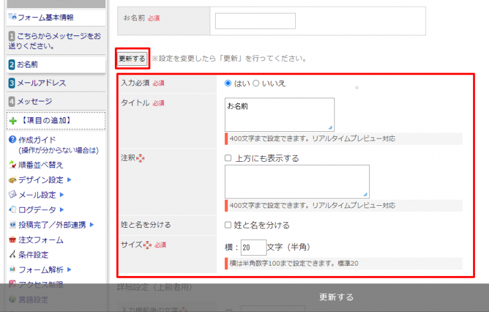Select the いいえ radio button

[256, 83]
